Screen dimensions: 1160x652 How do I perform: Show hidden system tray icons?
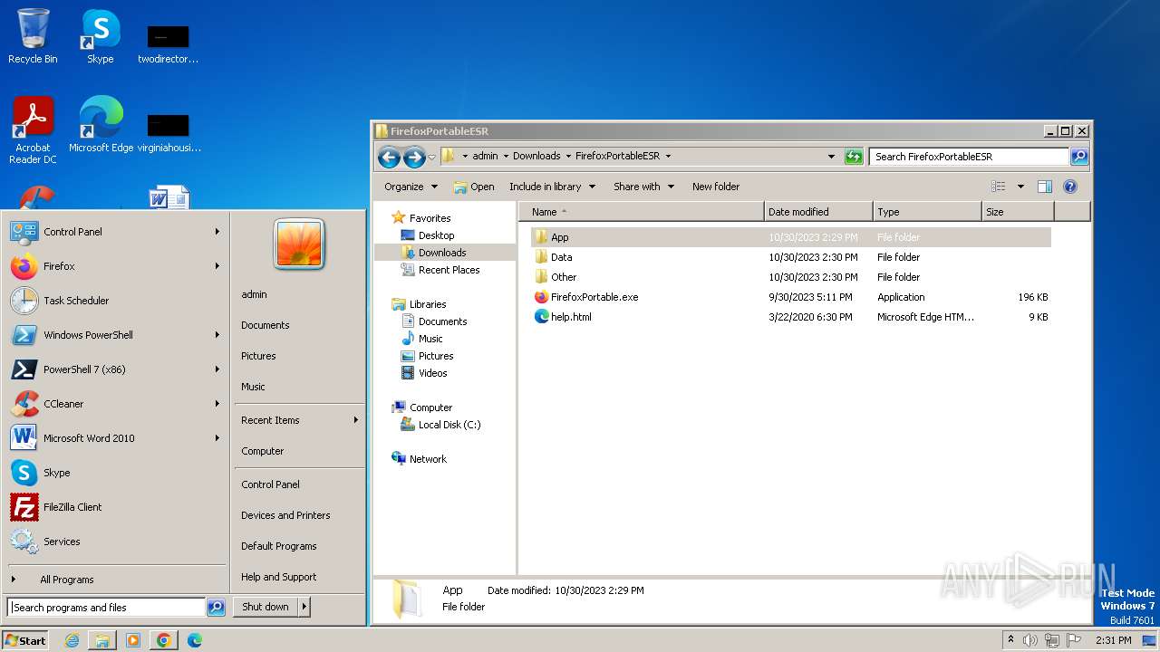(1010, 640)
